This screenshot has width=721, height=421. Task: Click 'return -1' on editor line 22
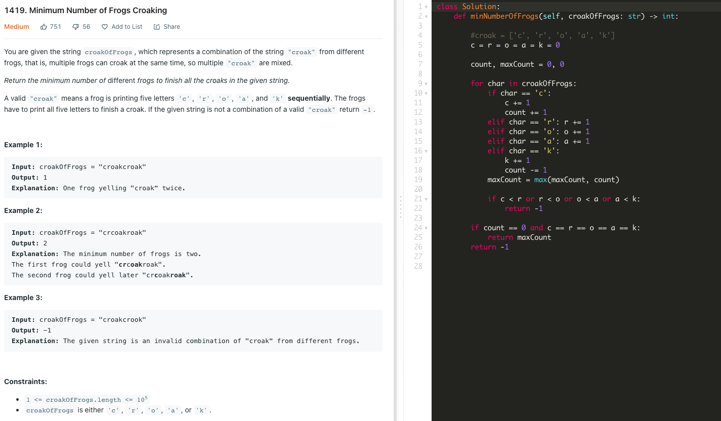(524, 208)
